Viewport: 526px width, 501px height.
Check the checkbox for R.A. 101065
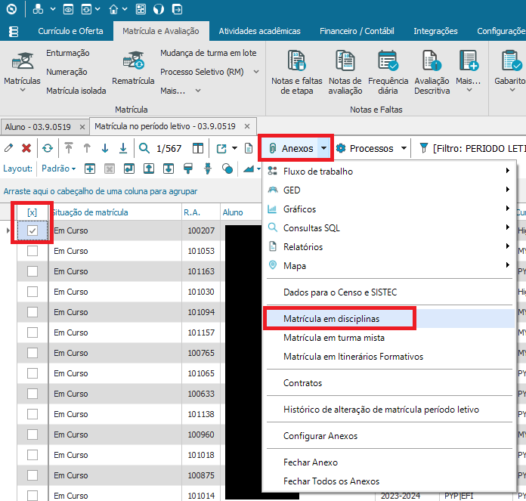[x=32, y=373]
